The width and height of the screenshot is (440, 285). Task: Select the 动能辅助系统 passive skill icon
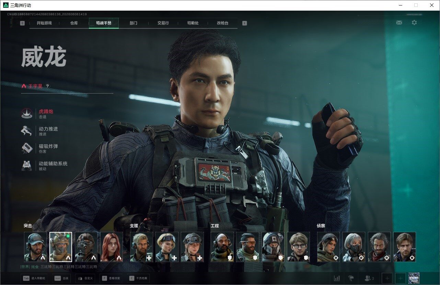tap(27, 166)
